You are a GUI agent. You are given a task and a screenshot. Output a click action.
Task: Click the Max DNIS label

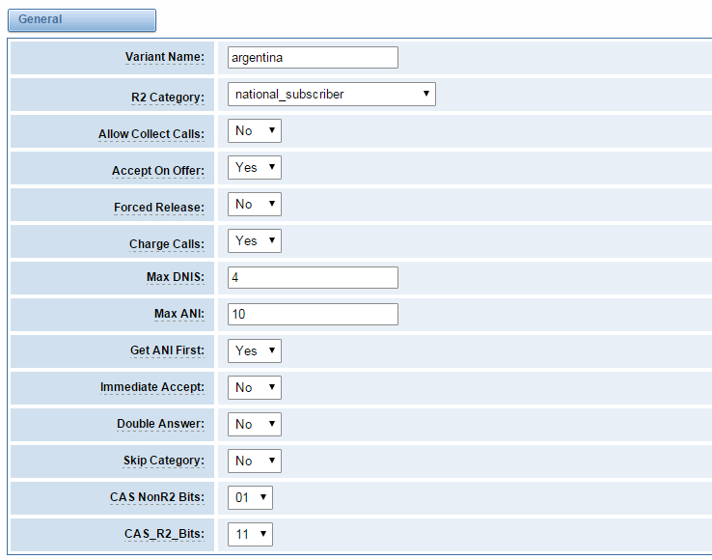(x=176, y=277)
